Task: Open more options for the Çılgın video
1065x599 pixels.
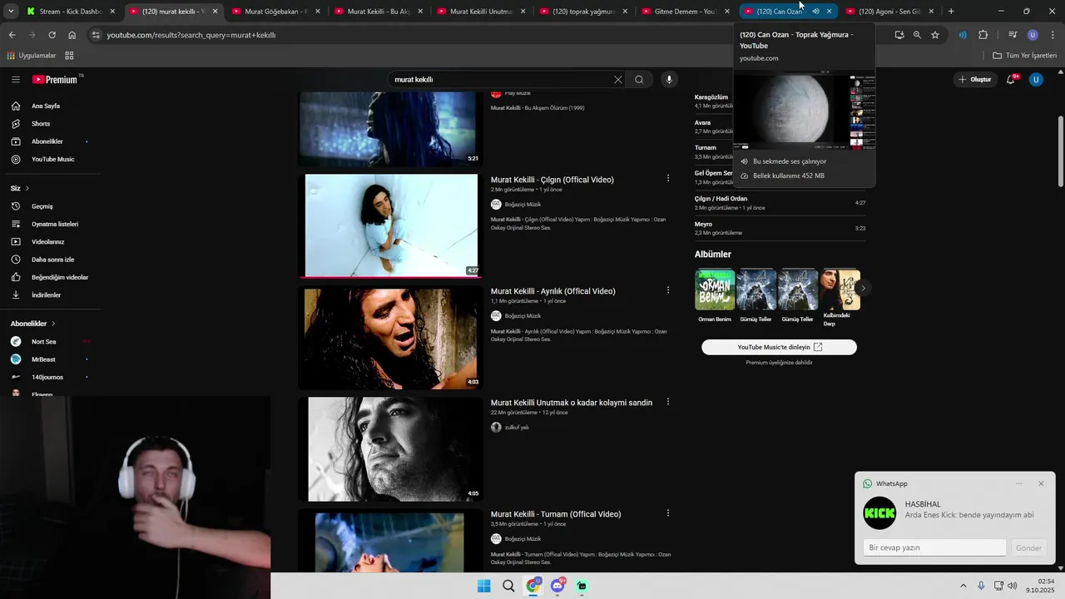Action: (668, 178)
